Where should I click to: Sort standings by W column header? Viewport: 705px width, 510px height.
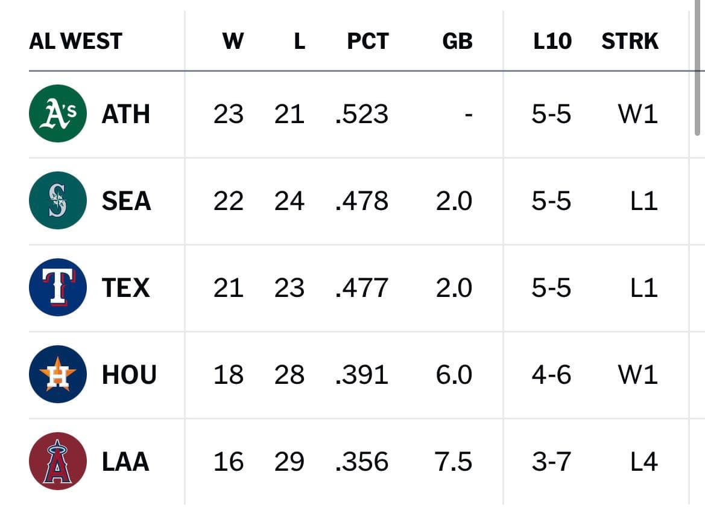click(233, 41)
